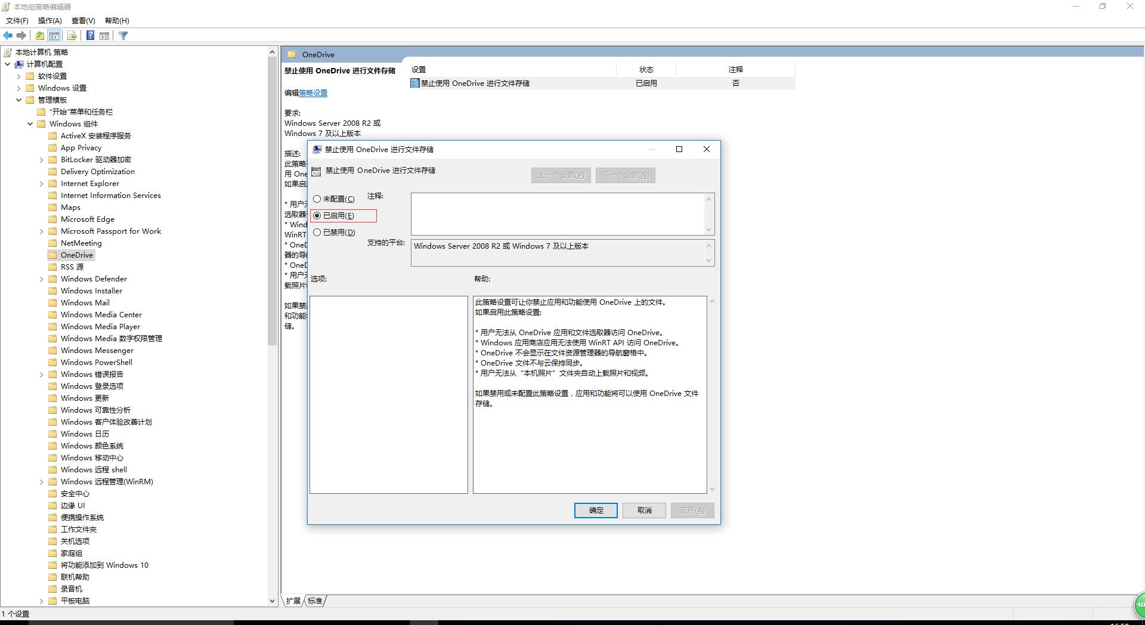This screenshot has height=625, width=1145.
Task: Select 将功能添加到 Windows 10 tree item
Action: [104, 565]
